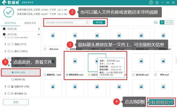177x108 pixels.
Task: Switch to detail column view icon
Action: pos(171,22)
